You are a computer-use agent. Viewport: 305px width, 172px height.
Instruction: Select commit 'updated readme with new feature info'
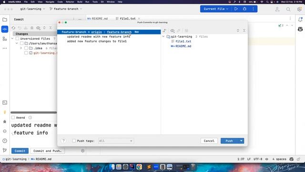click(99, 37)
